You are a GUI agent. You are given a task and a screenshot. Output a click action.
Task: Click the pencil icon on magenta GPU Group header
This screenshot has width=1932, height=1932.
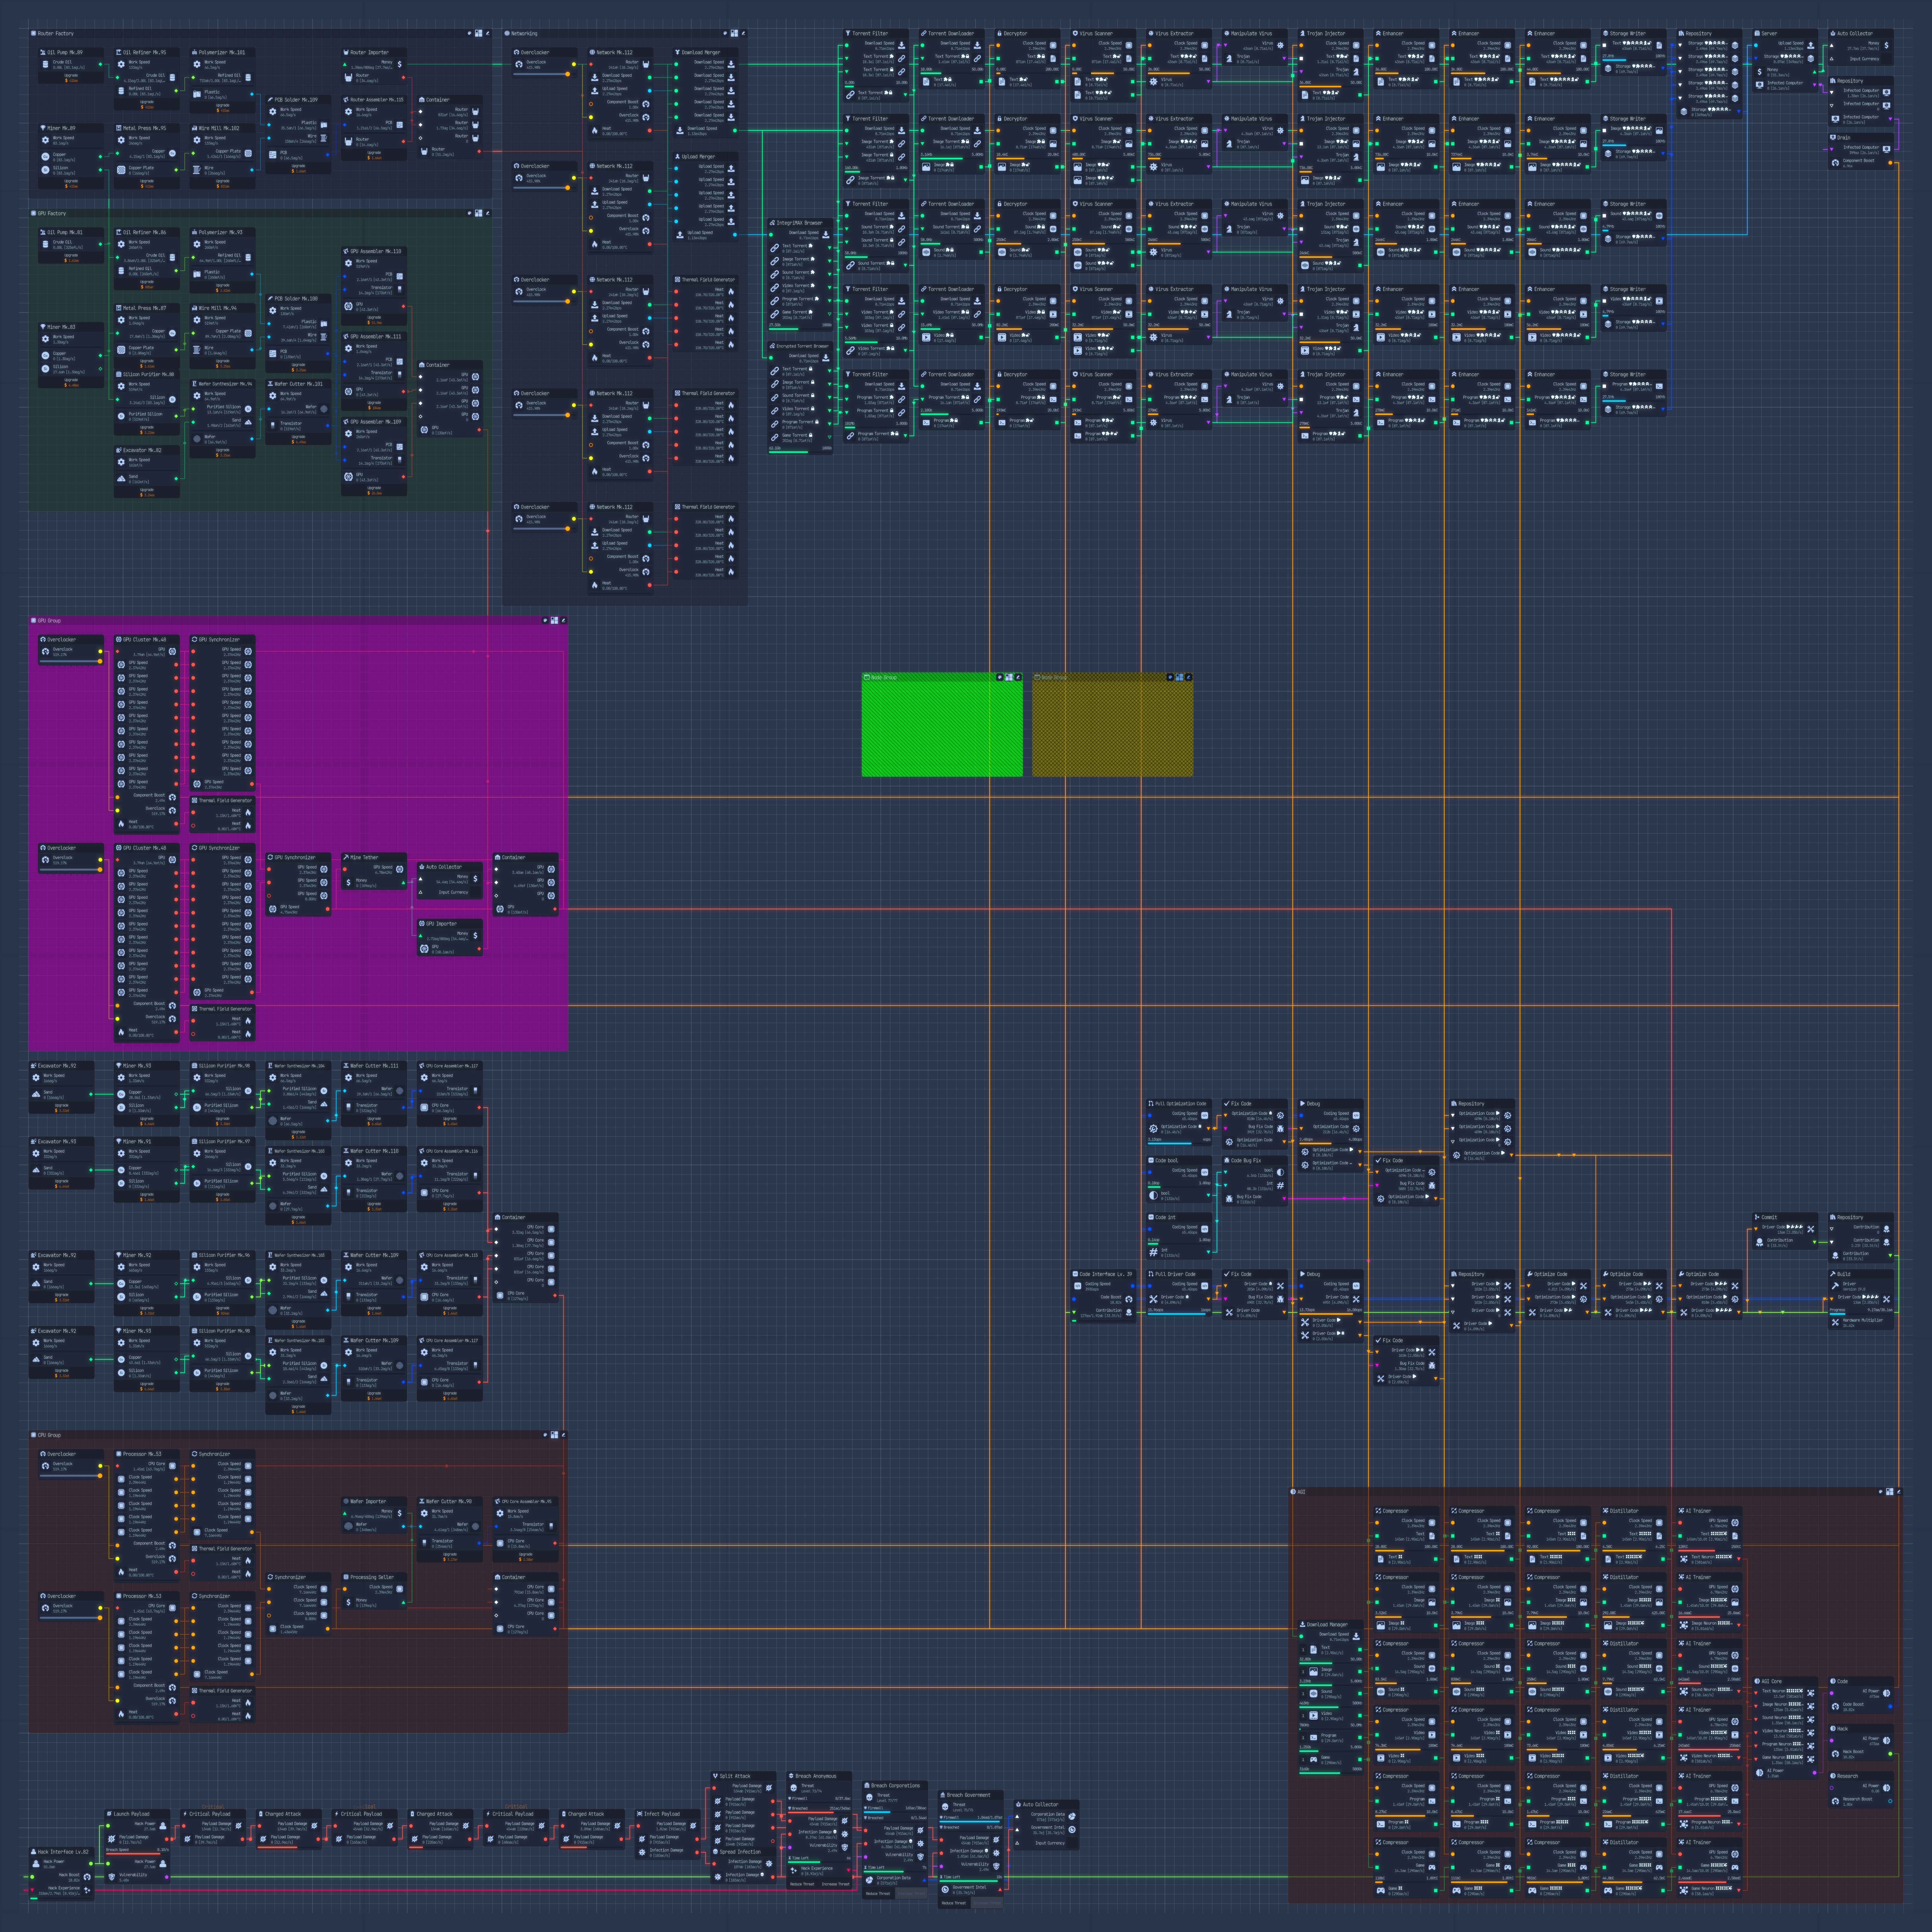[x=564, y=620]
